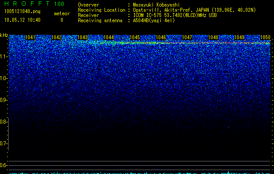This screenshot has height=174, width=274.
Task: Click the 1044 time marker
Action: [109, 37]
